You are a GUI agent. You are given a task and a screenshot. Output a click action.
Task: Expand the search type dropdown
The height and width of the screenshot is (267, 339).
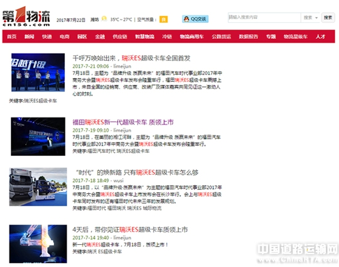[x=310, y=17]
